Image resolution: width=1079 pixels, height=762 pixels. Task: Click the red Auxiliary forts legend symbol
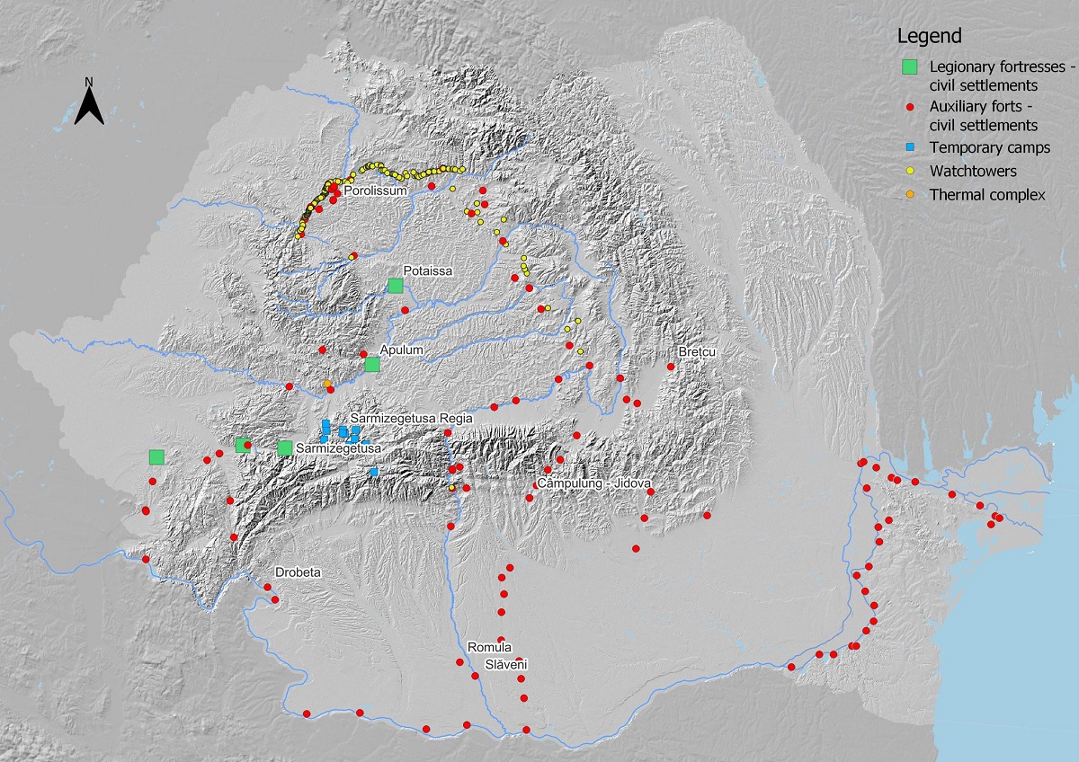(x=910, y=107)
